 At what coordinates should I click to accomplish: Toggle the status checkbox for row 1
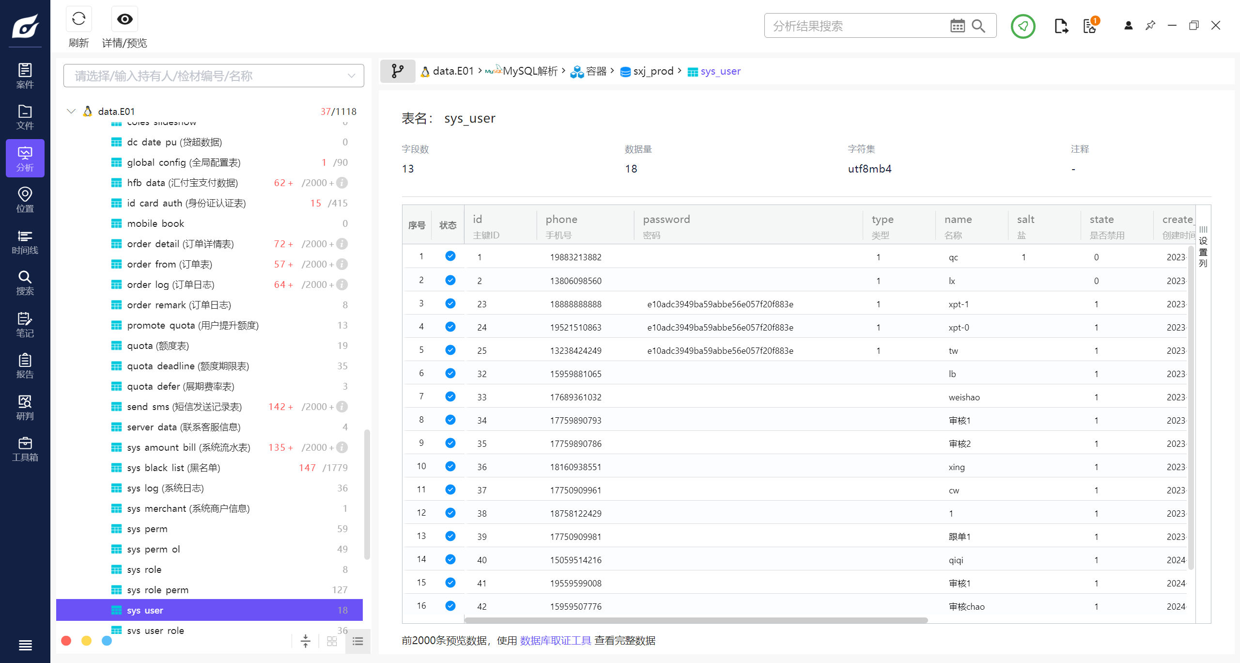pos(450,256)
